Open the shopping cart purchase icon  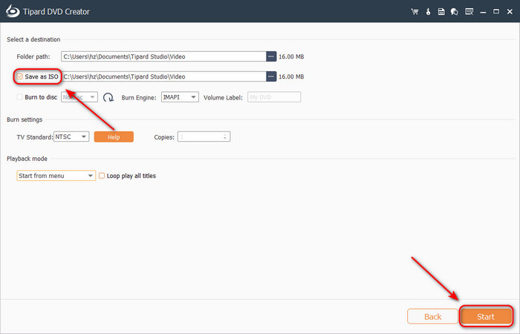click(x=415, y=12)
